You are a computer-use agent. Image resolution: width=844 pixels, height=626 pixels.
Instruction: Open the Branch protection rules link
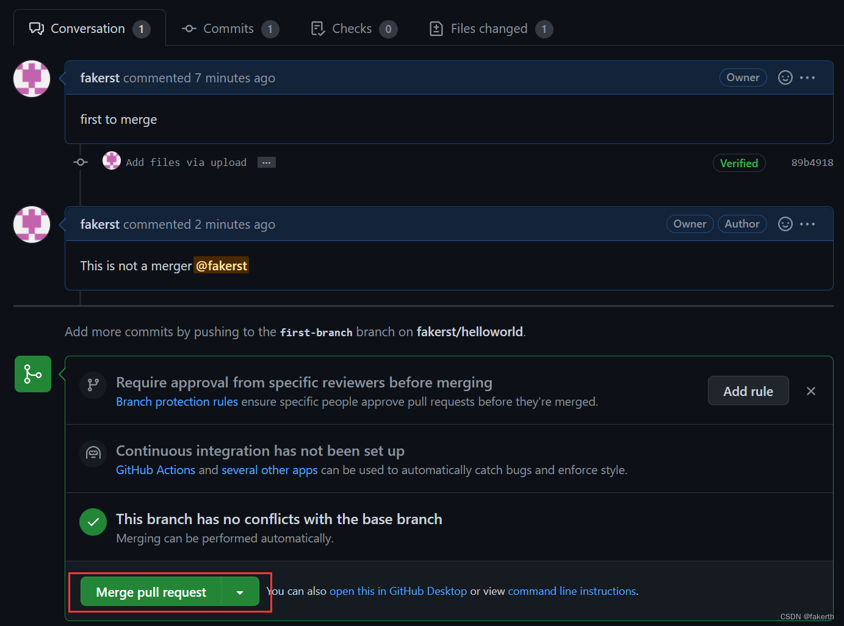point(177,401)
